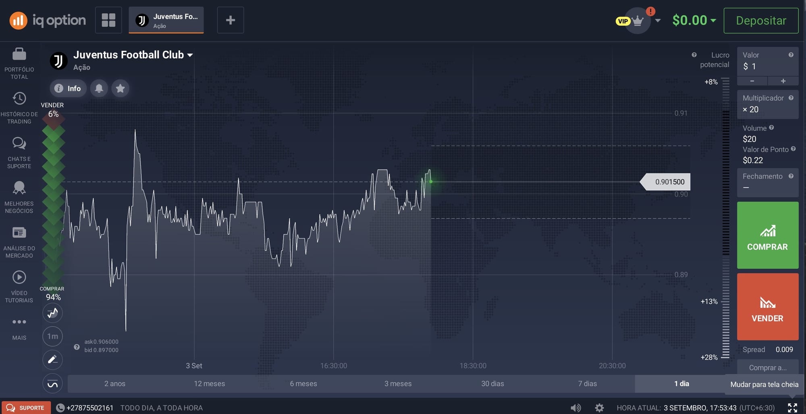Select the 2 anos timeframe
Screen dimensions: 806x414
click(115, 383)
